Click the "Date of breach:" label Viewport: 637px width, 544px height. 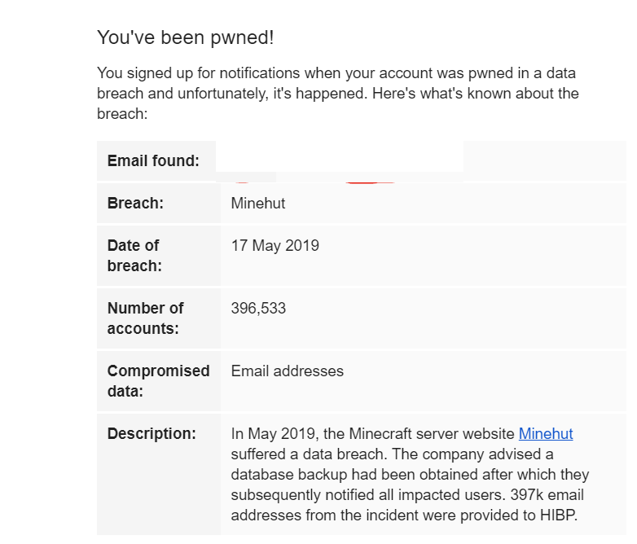(x=134, y=256)
